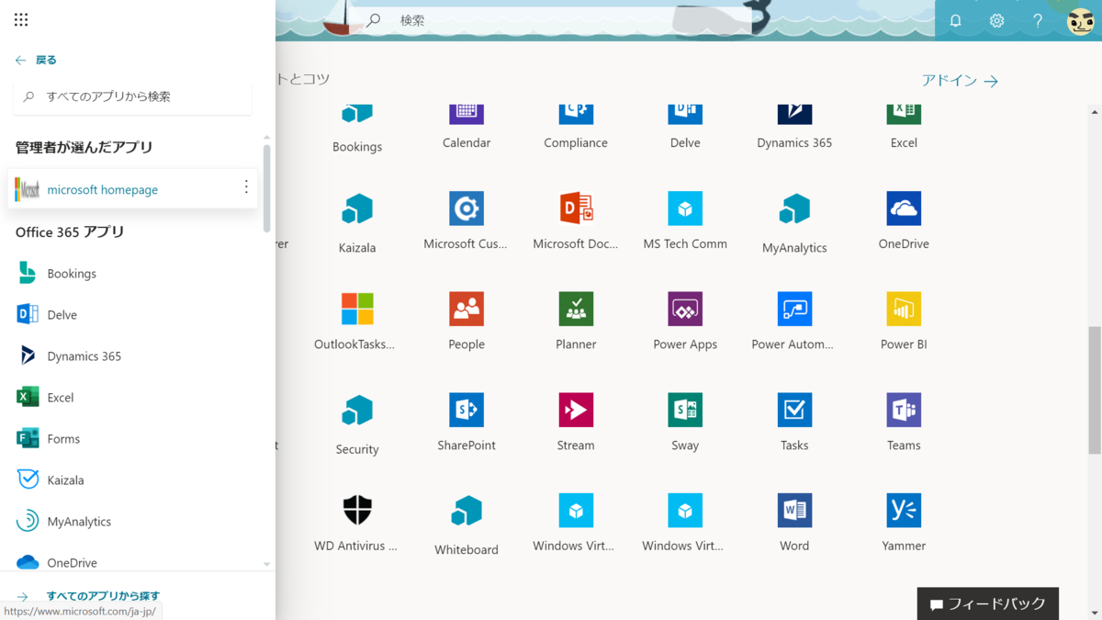Open the Whiteboard app tile

click(467, 524)
